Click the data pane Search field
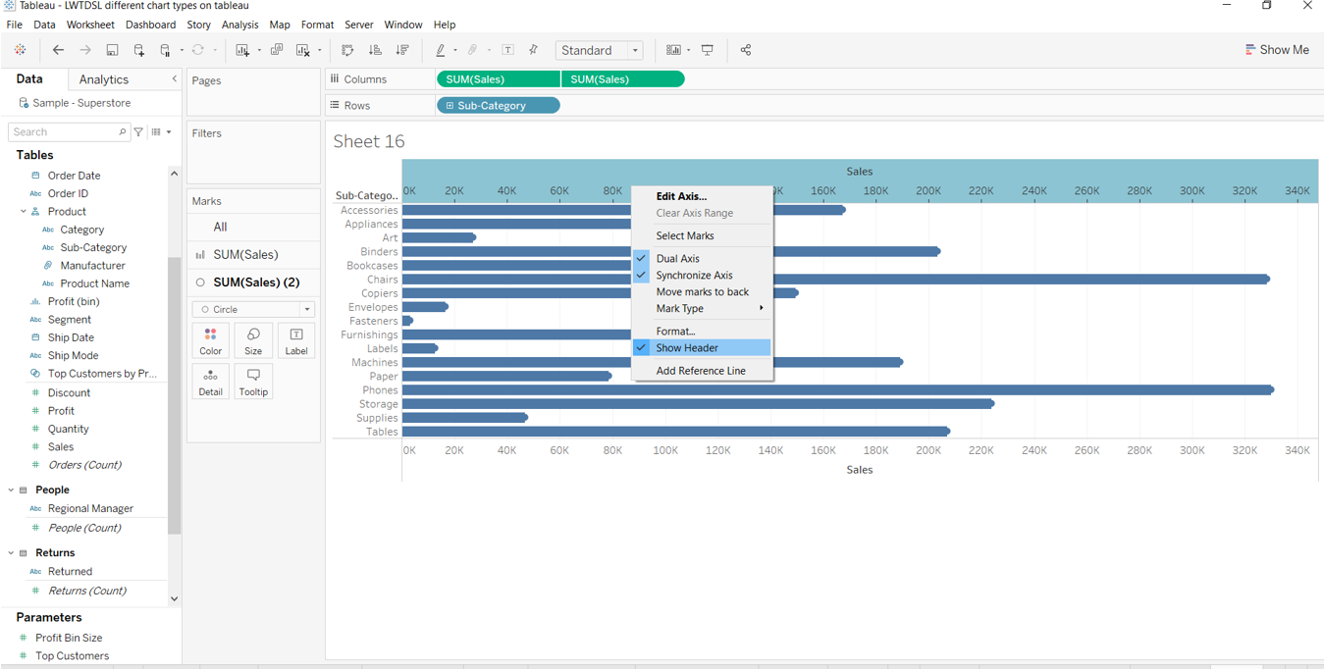 67,132
